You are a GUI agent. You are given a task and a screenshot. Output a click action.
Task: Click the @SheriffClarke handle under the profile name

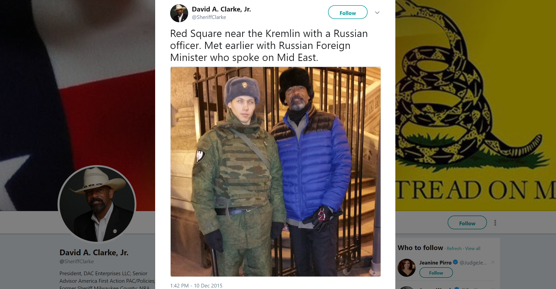(x=77, y=262)
